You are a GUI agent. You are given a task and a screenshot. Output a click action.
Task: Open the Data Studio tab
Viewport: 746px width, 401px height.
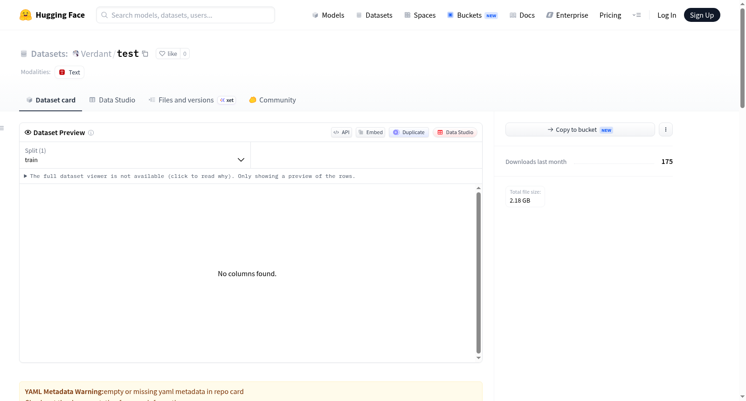pos(112,100)
